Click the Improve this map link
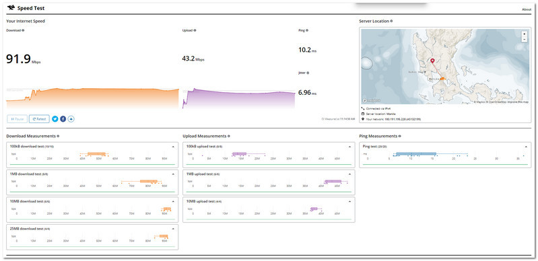The height and width of the screenshot is (261, 538). (518, 102)
